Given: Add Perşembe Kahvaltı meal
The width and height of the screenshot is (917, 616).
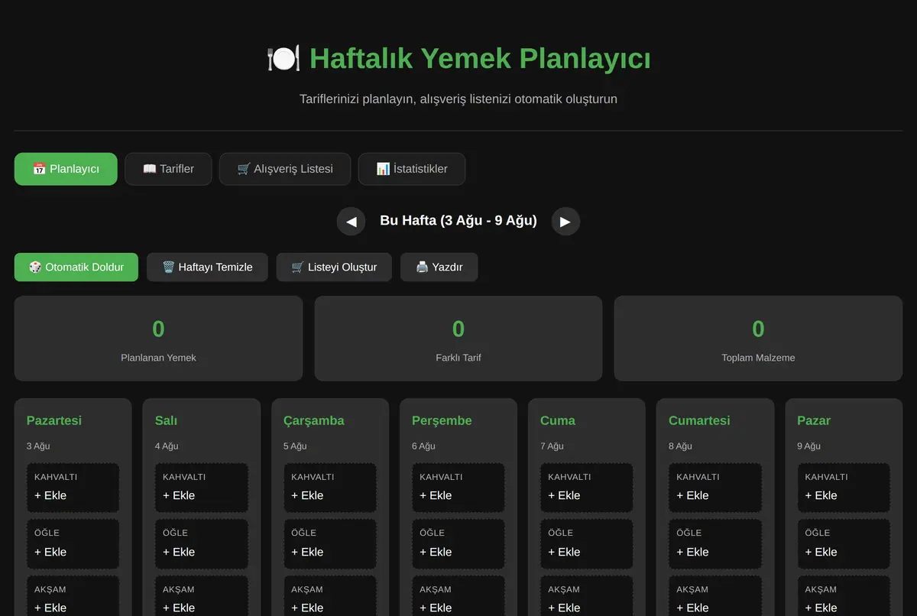Looking at the screenshot, I should coord(458,488).
